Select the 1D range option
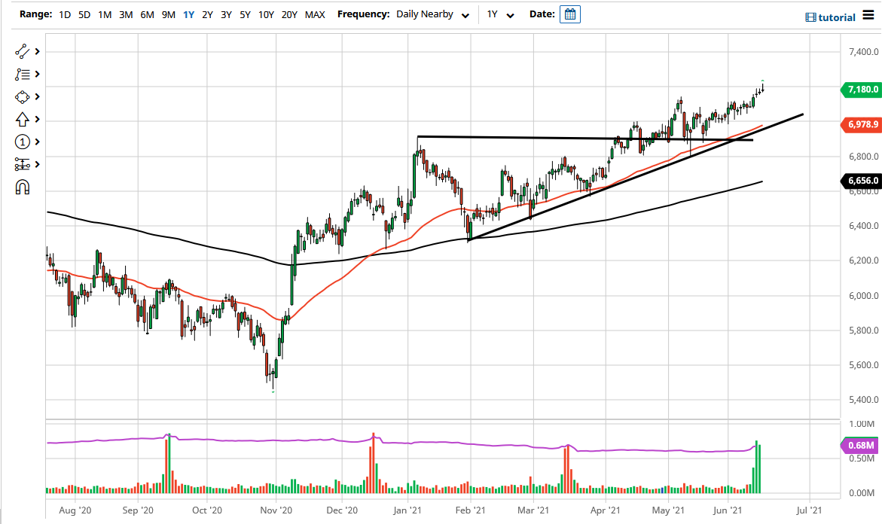The height and width of the screenshot is (524, 882). coord(64,14)
